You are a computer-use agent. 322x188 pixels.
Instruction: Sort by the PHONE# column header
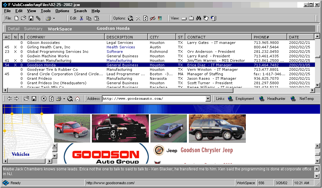[x=269, y=37]
